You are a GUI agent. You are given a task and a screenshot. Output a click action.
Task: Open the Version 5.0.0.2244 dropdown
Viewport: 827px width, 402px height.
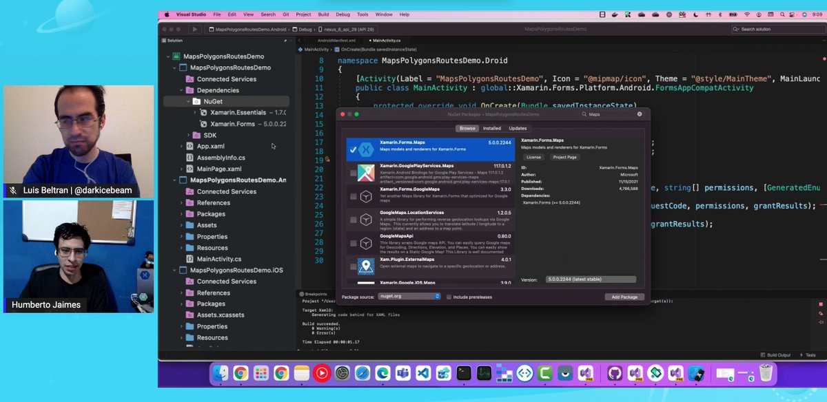click(591, 279)
